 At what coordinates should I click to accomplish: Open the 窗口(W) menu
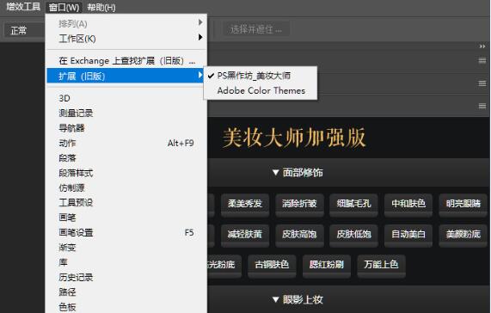[x=64, y=7]
